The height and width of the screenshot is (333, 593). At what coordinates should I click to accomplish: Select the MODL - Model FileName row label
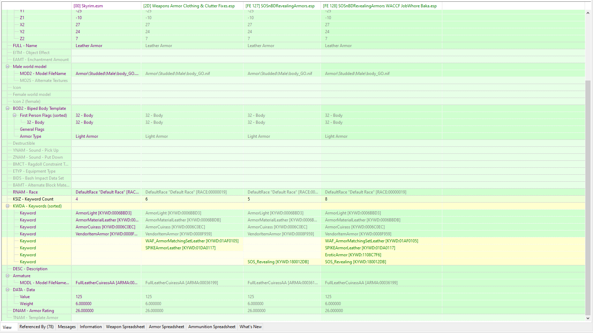point(44,283)
